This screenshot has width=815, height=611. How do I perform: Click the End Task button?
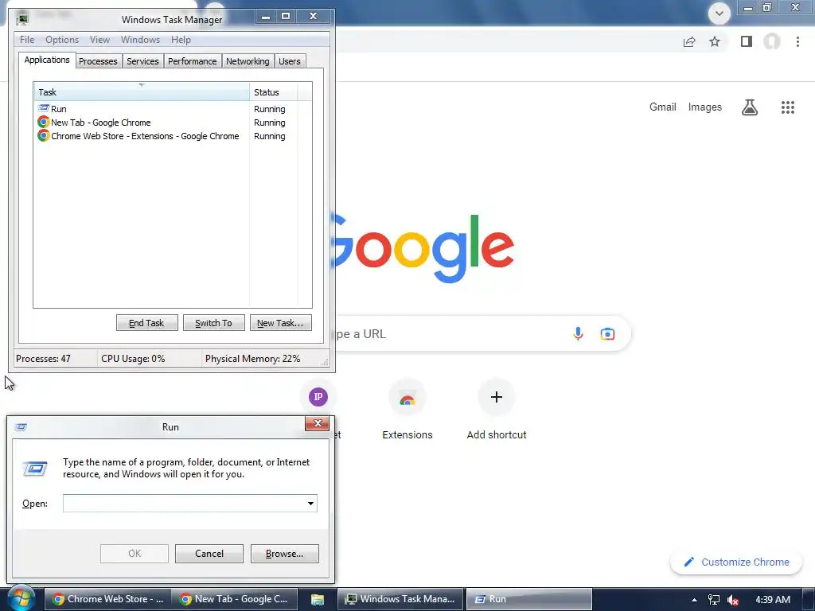146,323
